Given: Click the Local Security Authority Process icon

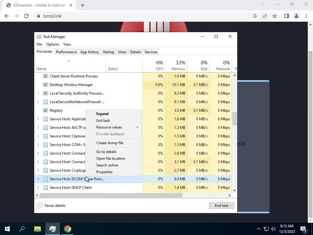Looking at the screenshot, I should (x=46, y=93).
